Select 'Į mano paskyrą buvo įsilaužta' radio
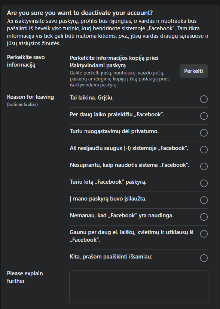This screenshot has height=309, width=220. [204, 200]
